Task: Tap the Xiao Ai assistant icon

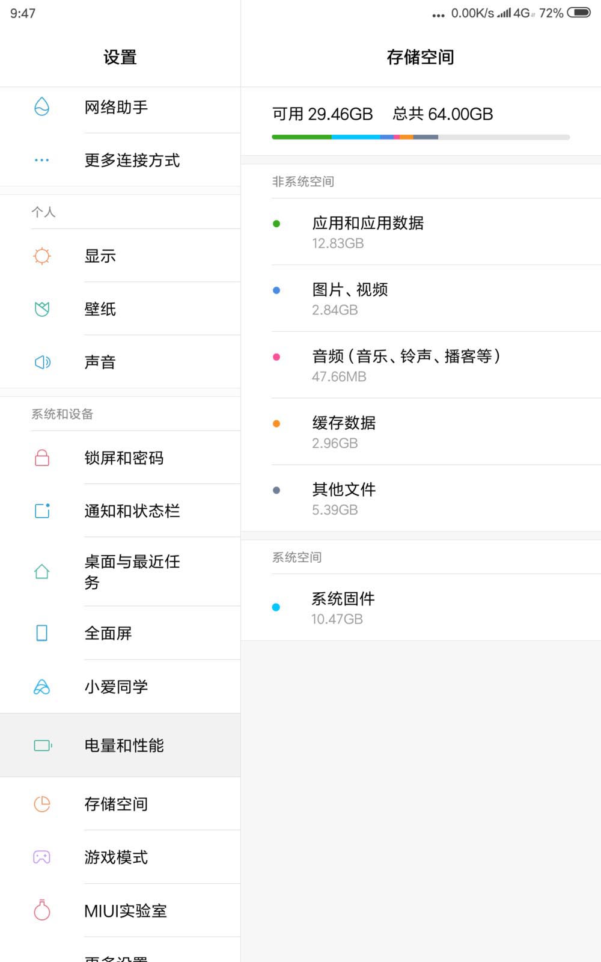Action: 42,687
